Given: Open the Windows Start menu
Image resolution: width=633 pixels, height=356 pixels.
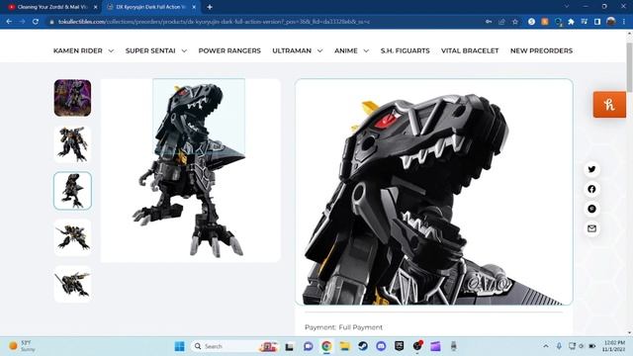Looking at the screenshot, I should (x=180, y=346).
